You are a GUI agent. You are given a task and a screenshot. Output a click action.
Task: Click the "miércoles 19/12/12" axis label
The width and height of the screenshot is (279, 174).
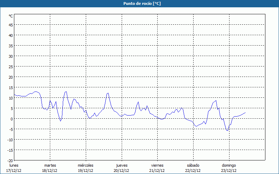[85, 168]
